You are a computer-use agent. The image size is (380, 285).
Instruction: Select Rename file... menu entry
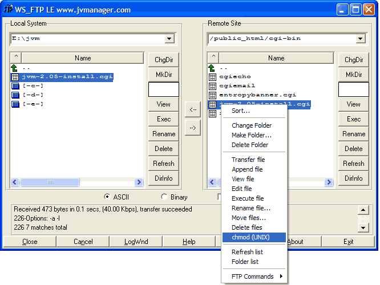pyautogui.click(x=254, y=208)
